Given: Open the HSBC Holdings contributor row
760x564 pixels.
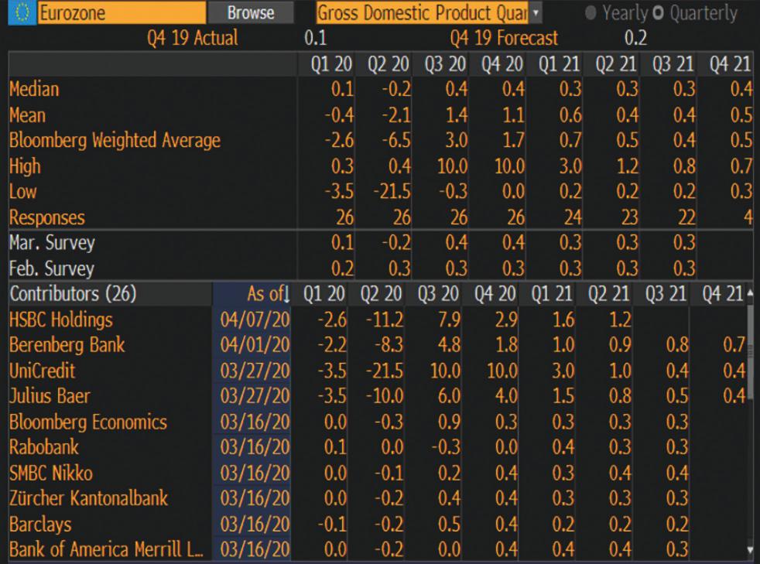Looking at the screenshot, I should [x=62, y=320].
